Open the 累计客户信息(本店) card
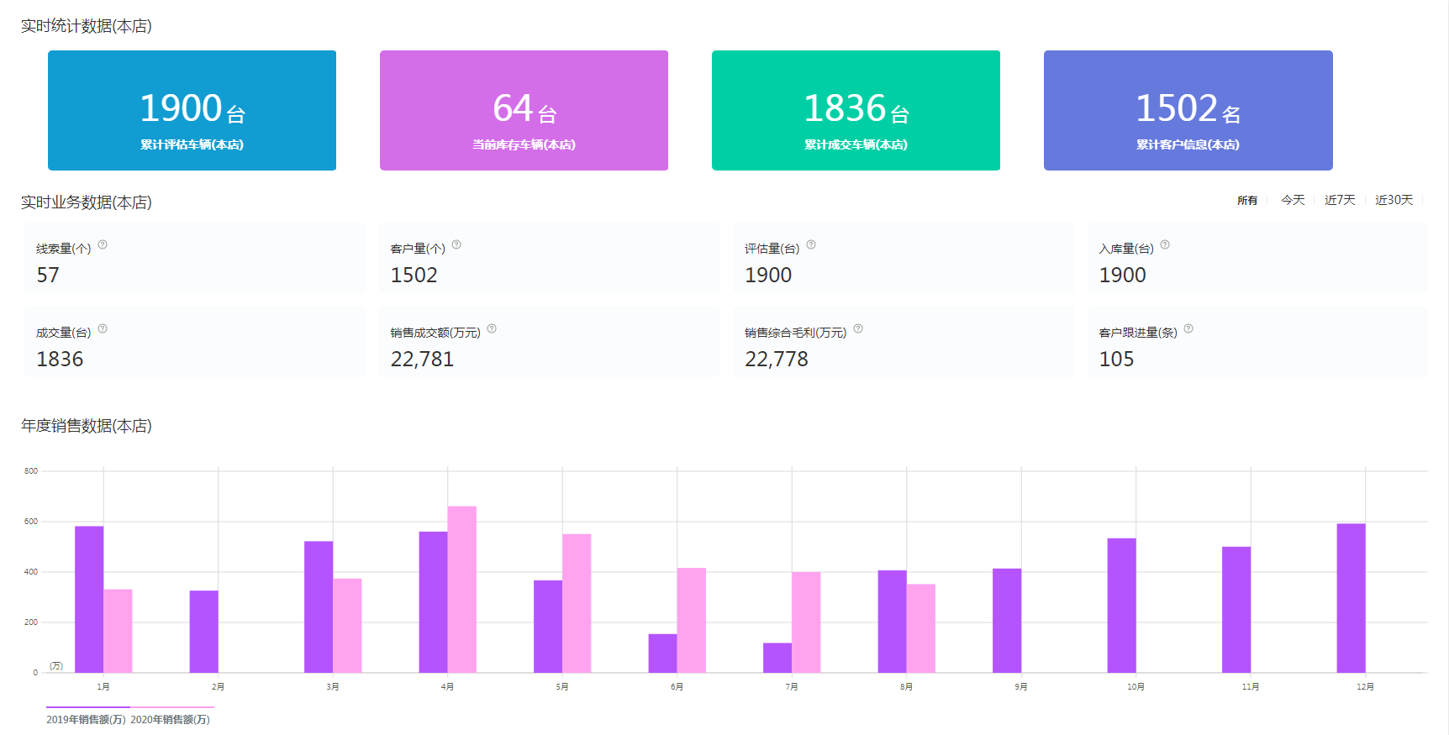1449x735 pixels. (1188, 110)
